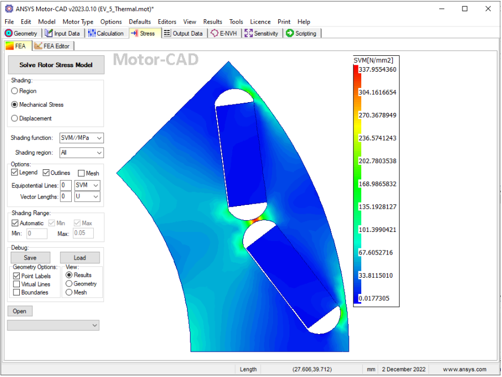Toggle the shading range Max checkbox

click(77, 223)
